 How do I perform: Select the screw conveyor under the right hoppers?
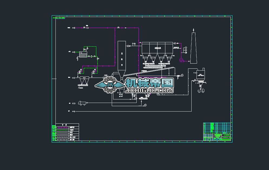[164, 64]
